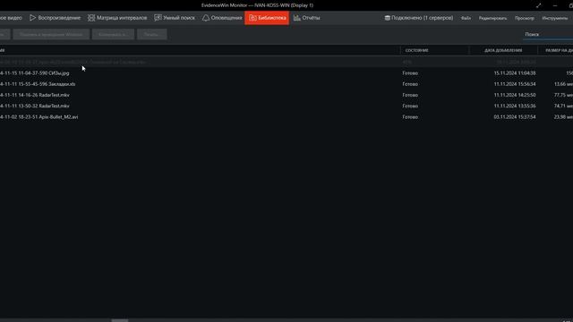Viewport: 573px width, 322px height.
Task: Click the Оповещения bell icon
Action: click(x=206, y=18)
